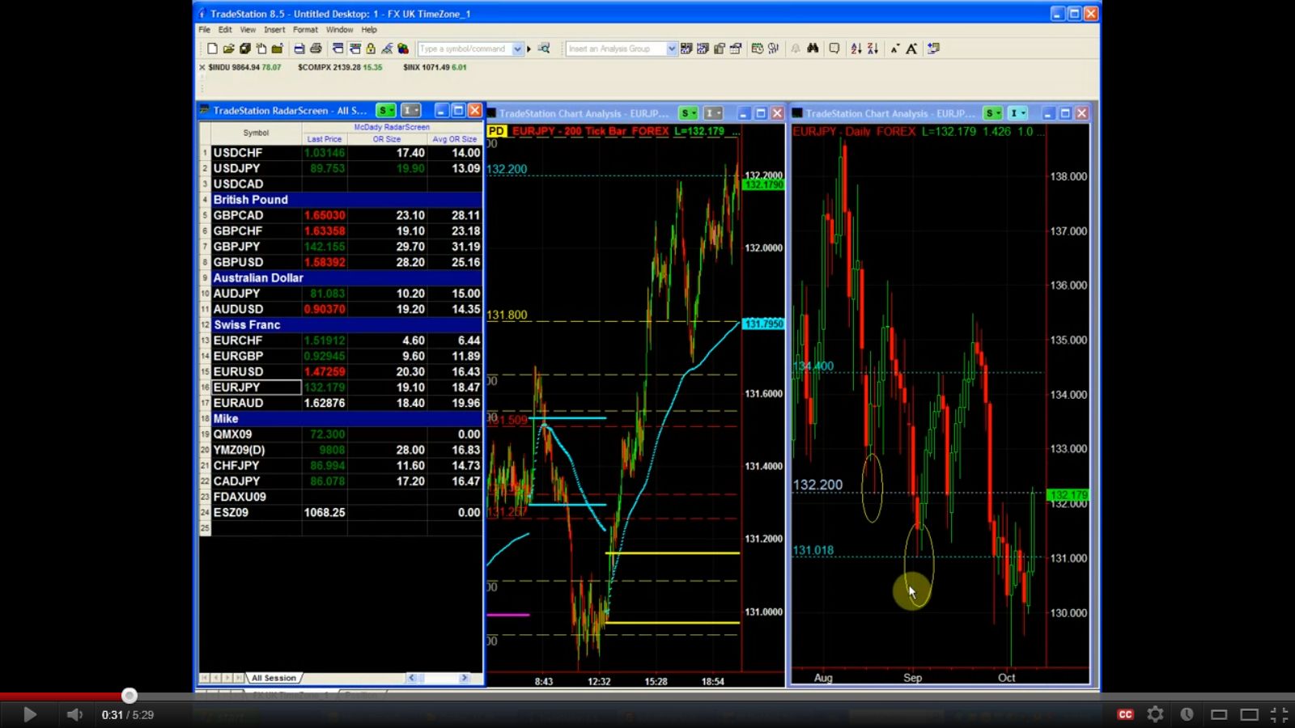Screen dimensions: 1295x728
Task: Select the GBPJPY row symbol
Action: pyautogui.click(x=237, y=247)
